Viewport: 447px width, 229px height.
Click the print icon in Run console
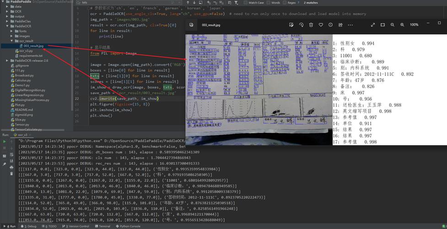coord(11,168)
